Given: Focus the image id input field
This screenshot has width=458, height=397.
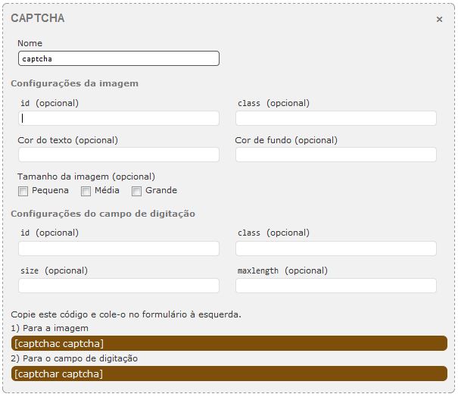Looking at the screenshot, I should (x=119, y=118).
